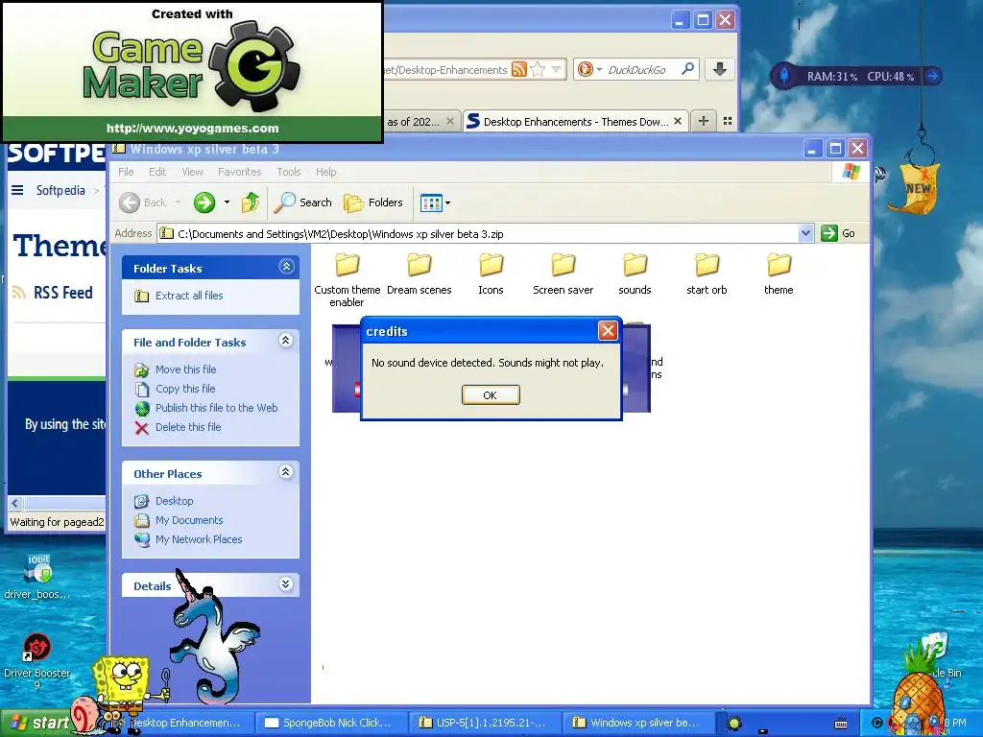
Task: Open the sounds folder
Action: point(635,273)
